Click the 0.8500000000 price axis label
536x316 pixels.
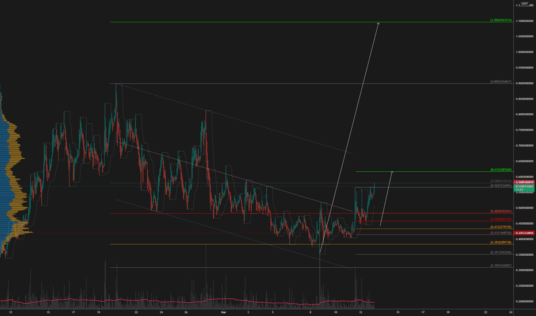tap(524, 99)
